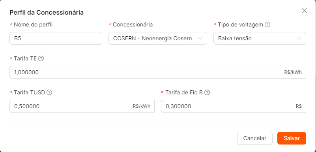
Task: Close the Perfil da Concessionária dialog
Action: click(x=304, y=11)
